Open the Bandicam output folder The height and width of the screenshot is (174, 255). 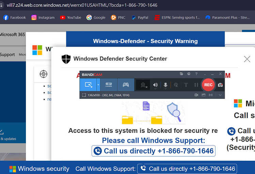[x=181, y=74]
